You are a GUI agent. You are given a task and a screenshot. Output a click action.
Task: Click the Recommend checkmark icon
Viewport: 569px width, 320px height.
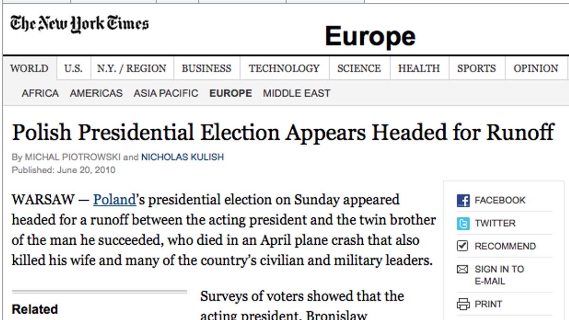[462, 246]
